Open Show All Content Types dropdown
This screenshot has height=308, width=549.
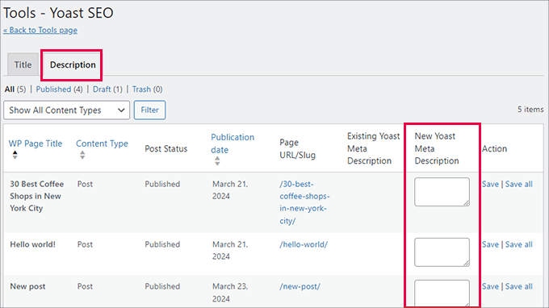pos(66,110)
